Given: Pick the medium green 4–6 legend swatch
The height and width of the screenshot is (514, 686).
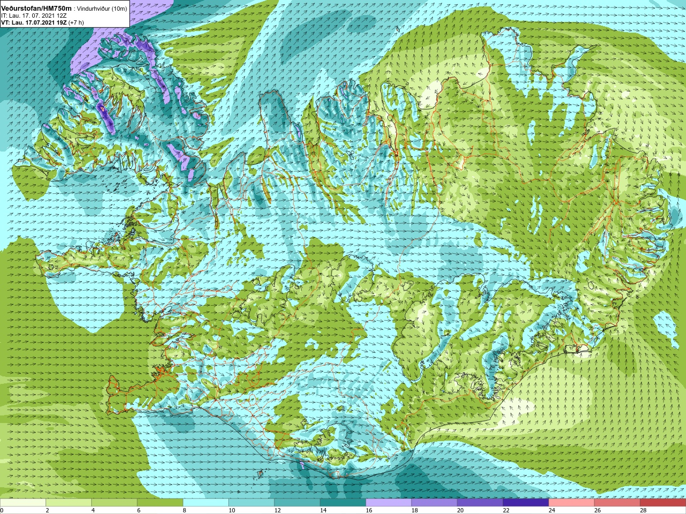Looking at the screenshot, I should click(x=114, y=503).
